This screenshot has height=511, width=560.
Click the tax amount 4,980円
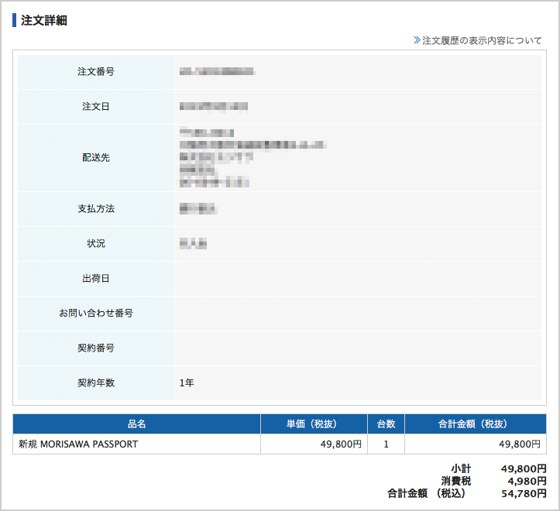coord(527,481)
